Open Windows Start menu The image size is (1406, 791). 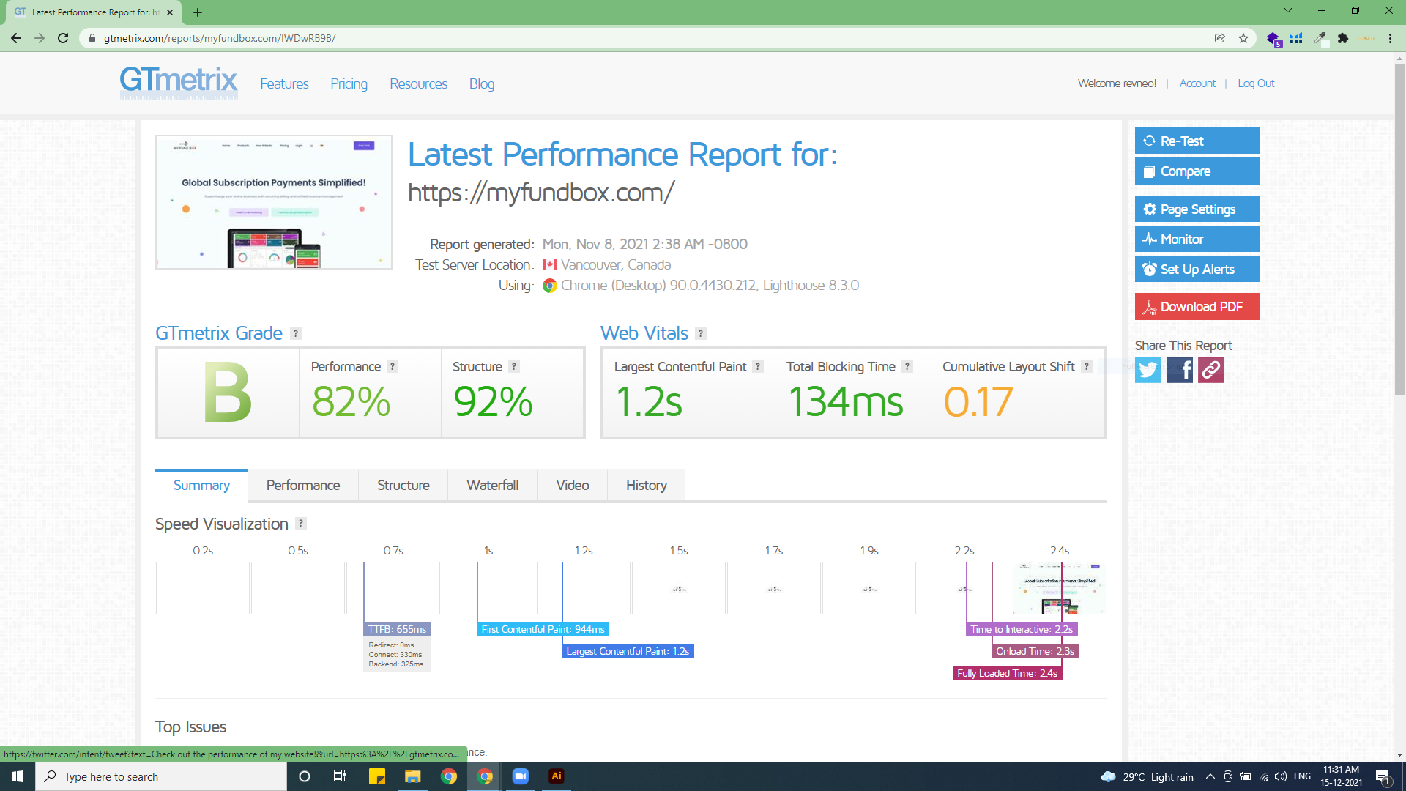(18, 776)
